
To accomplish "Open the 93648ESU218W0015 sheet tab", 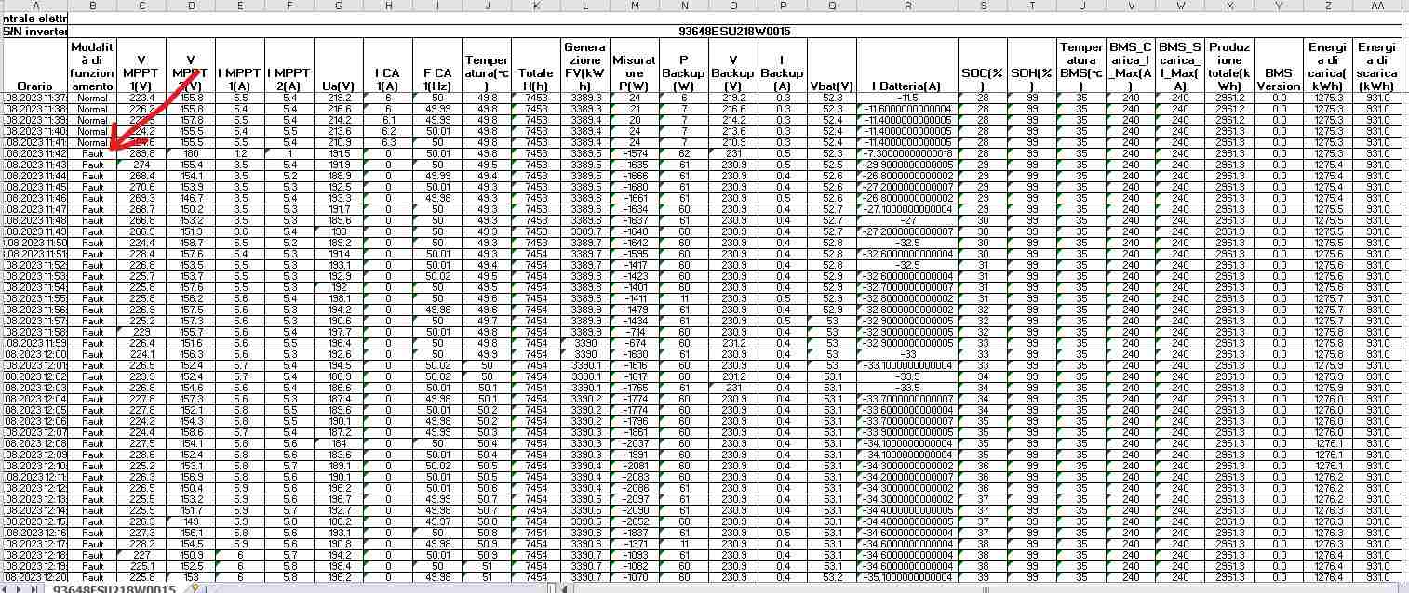I will click(x=114, y=587).
